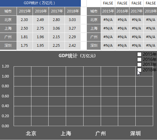Select the 广州 row label in left table

pyautogui.click(x=8, y=37)
